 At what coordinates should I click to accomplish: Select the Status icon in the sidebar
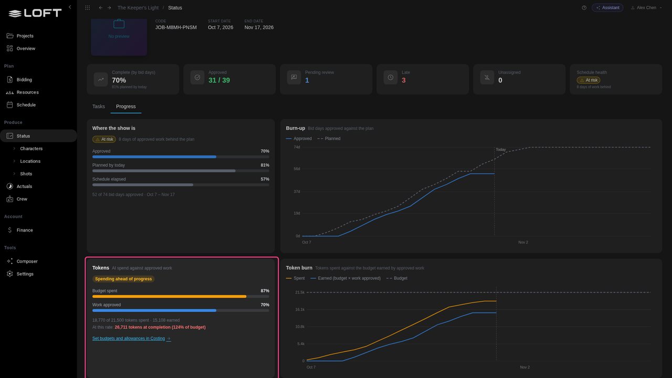tap(10, 136)
